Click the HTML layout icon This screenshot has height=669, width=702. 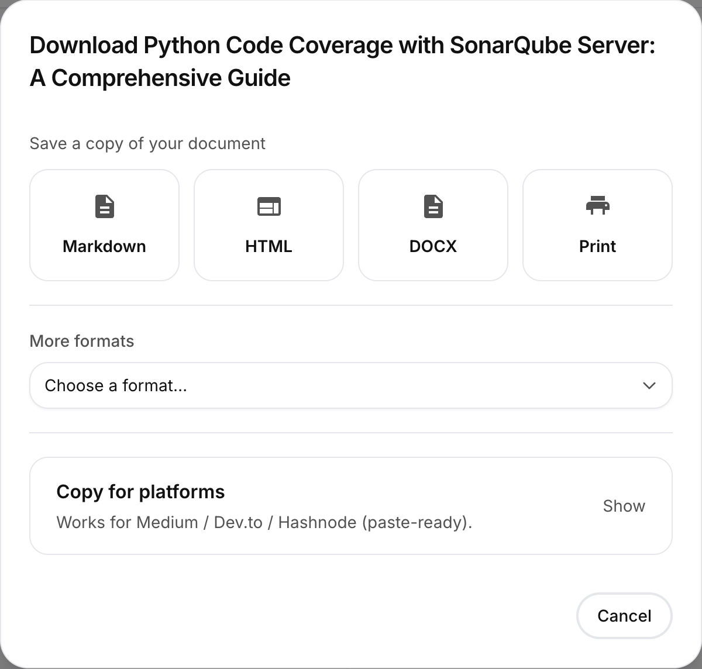pyautogui.click(x=269, y=206)
